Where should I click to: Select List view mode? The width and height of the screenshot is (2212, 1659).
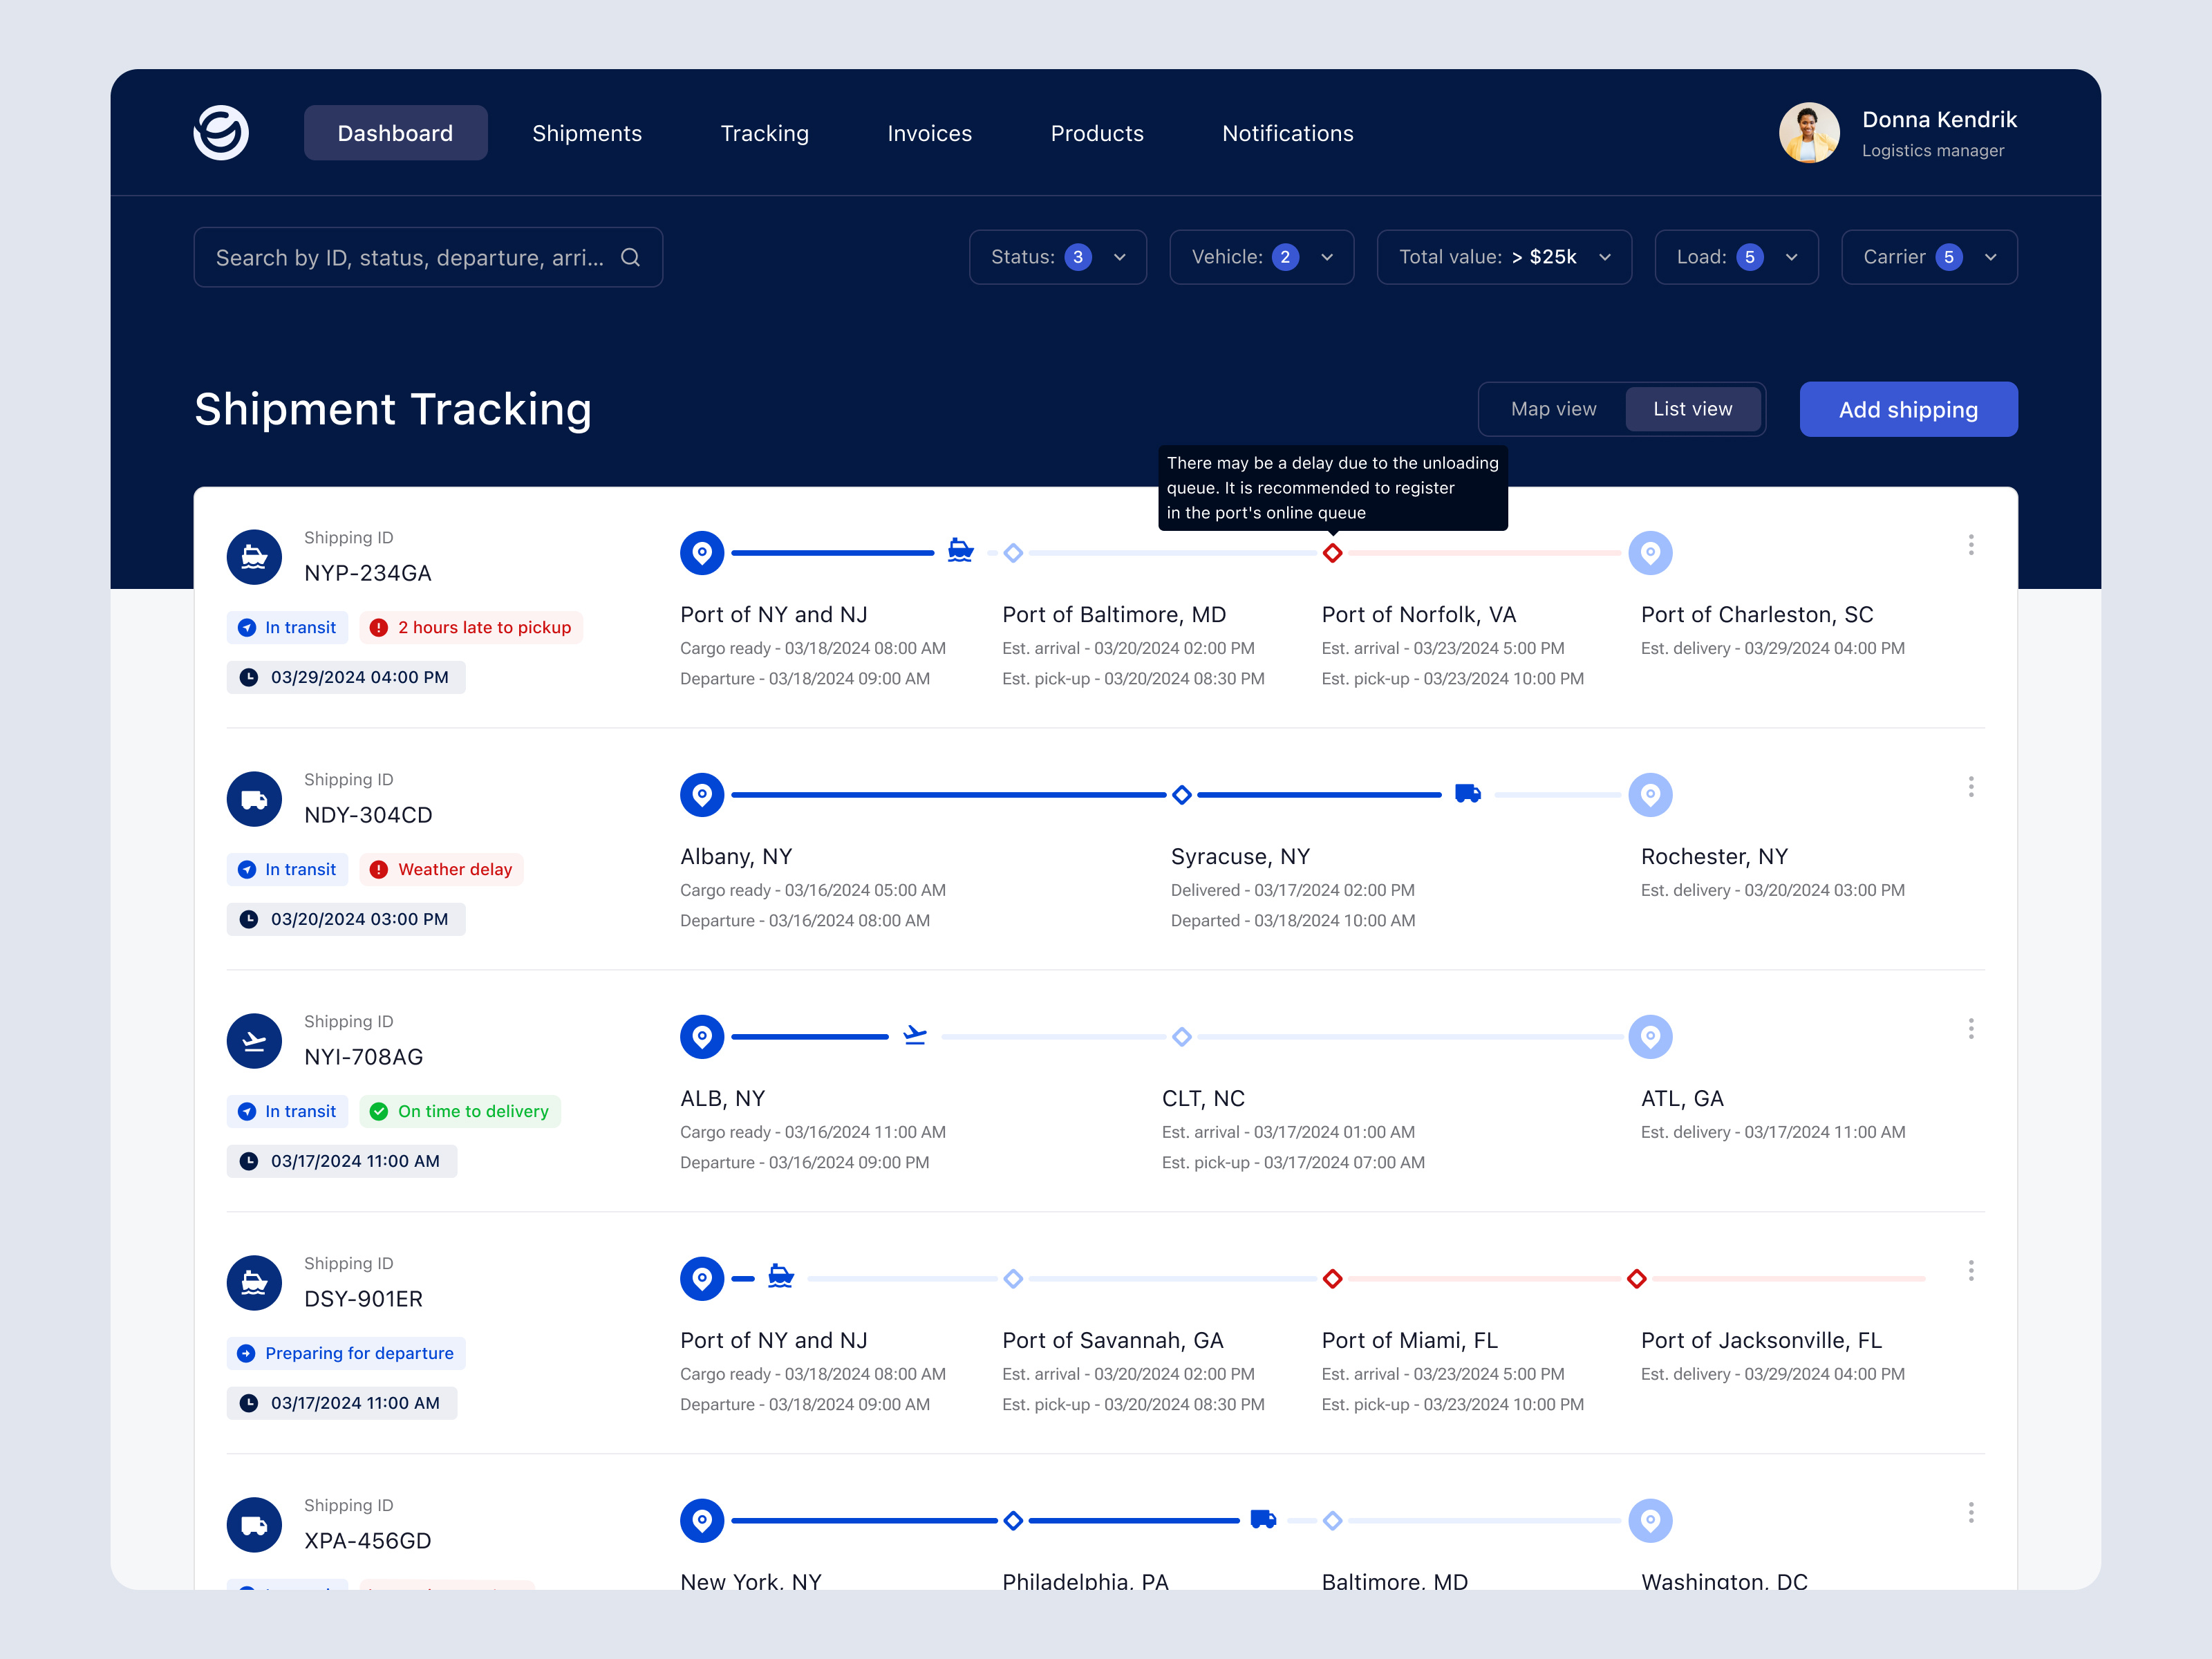point(1692,408)
